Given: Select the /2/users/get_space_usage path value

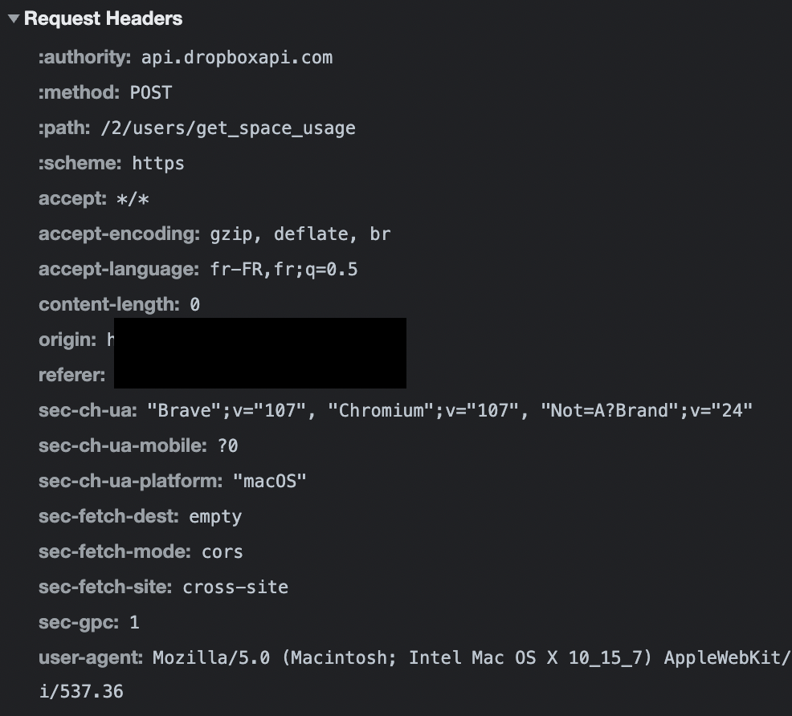Looking at the screenshot, I should coord(227,128).
